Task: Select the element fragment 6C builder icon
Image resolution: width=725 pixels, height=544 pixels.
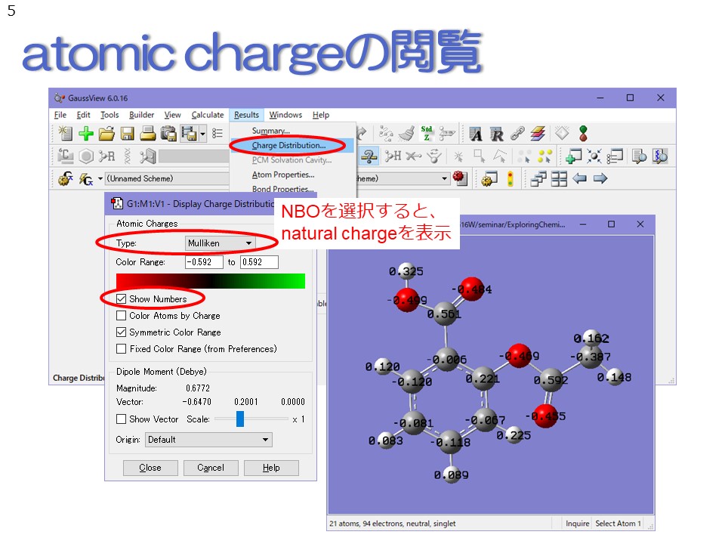Action: click(x=65, y=156)
